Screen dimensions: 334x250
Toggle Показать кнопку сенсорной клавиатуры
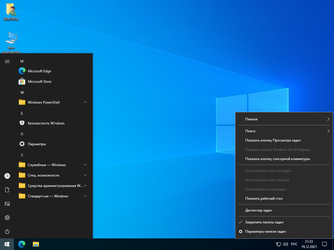pos(277,159)
